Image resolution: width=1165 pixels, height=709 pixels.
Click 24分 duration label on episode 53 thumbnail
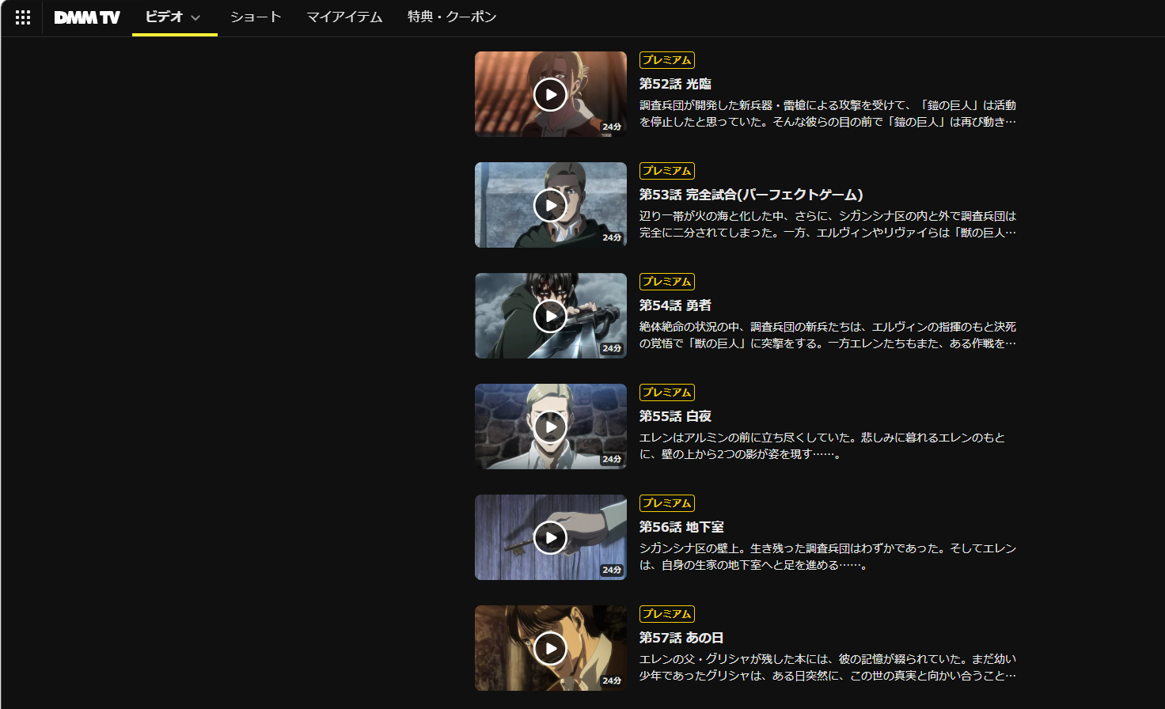coord(612,237)
